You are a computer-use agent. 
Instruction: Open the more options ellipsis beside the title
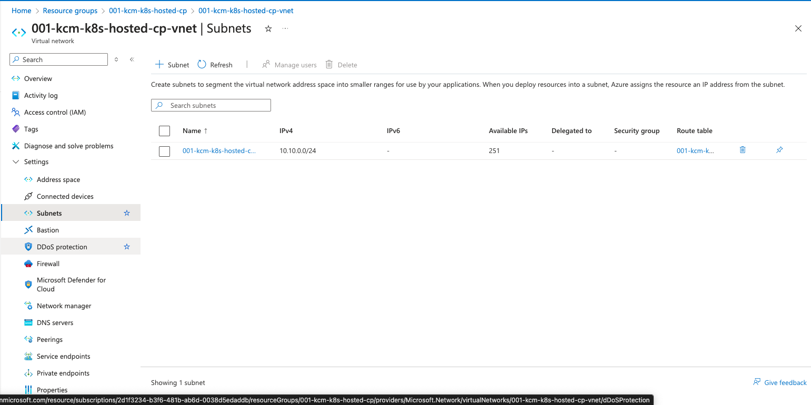point(285,29)
